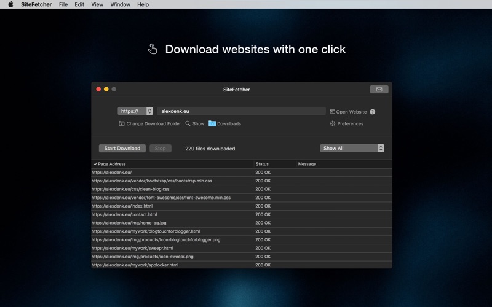This screenshot has height=307, width=492.
Task: Open the Show All filter dropdown
Action: [x=352, y=148]
